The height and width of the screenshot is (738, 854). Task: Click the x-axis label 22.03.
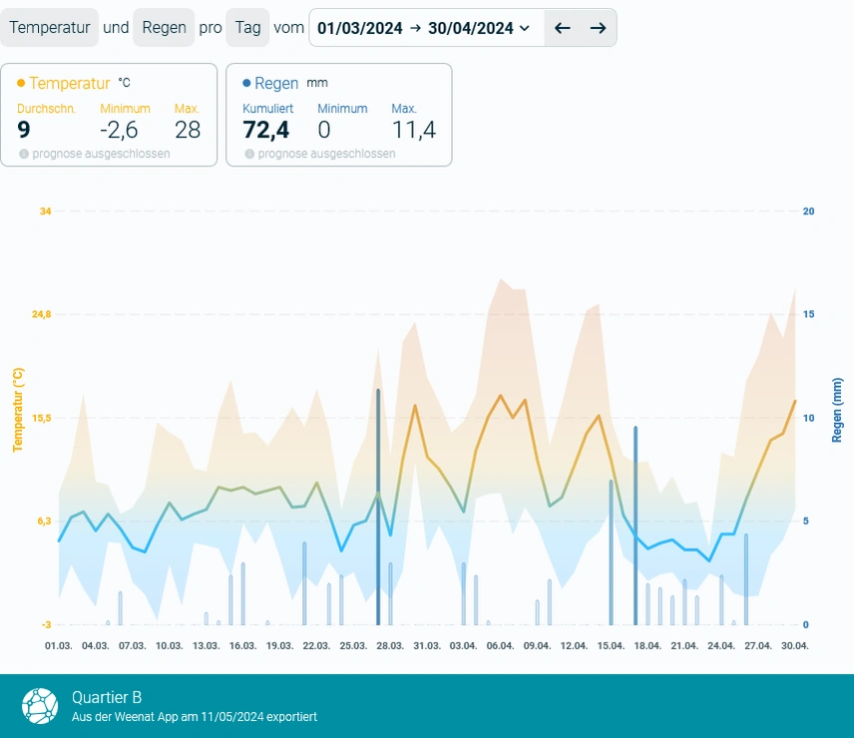coord(316,646)
